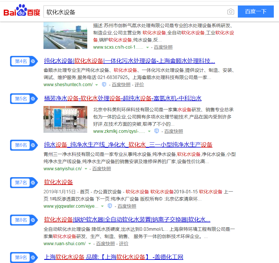Open the result titled 纯化水设备|软化水设备|一体化污水处理设备
The image size is (279, 263).
coord(130,61)
